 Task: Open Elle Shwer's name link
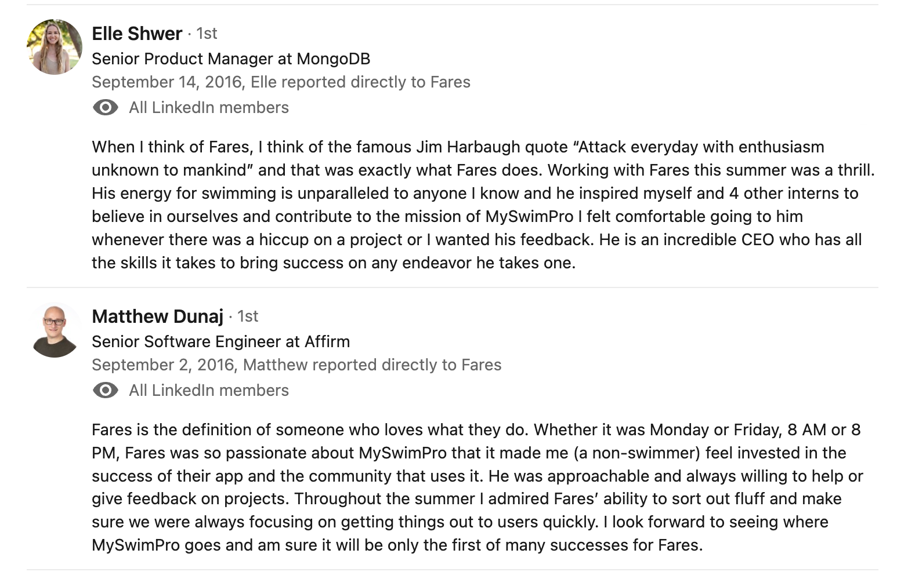coord(137,34)
